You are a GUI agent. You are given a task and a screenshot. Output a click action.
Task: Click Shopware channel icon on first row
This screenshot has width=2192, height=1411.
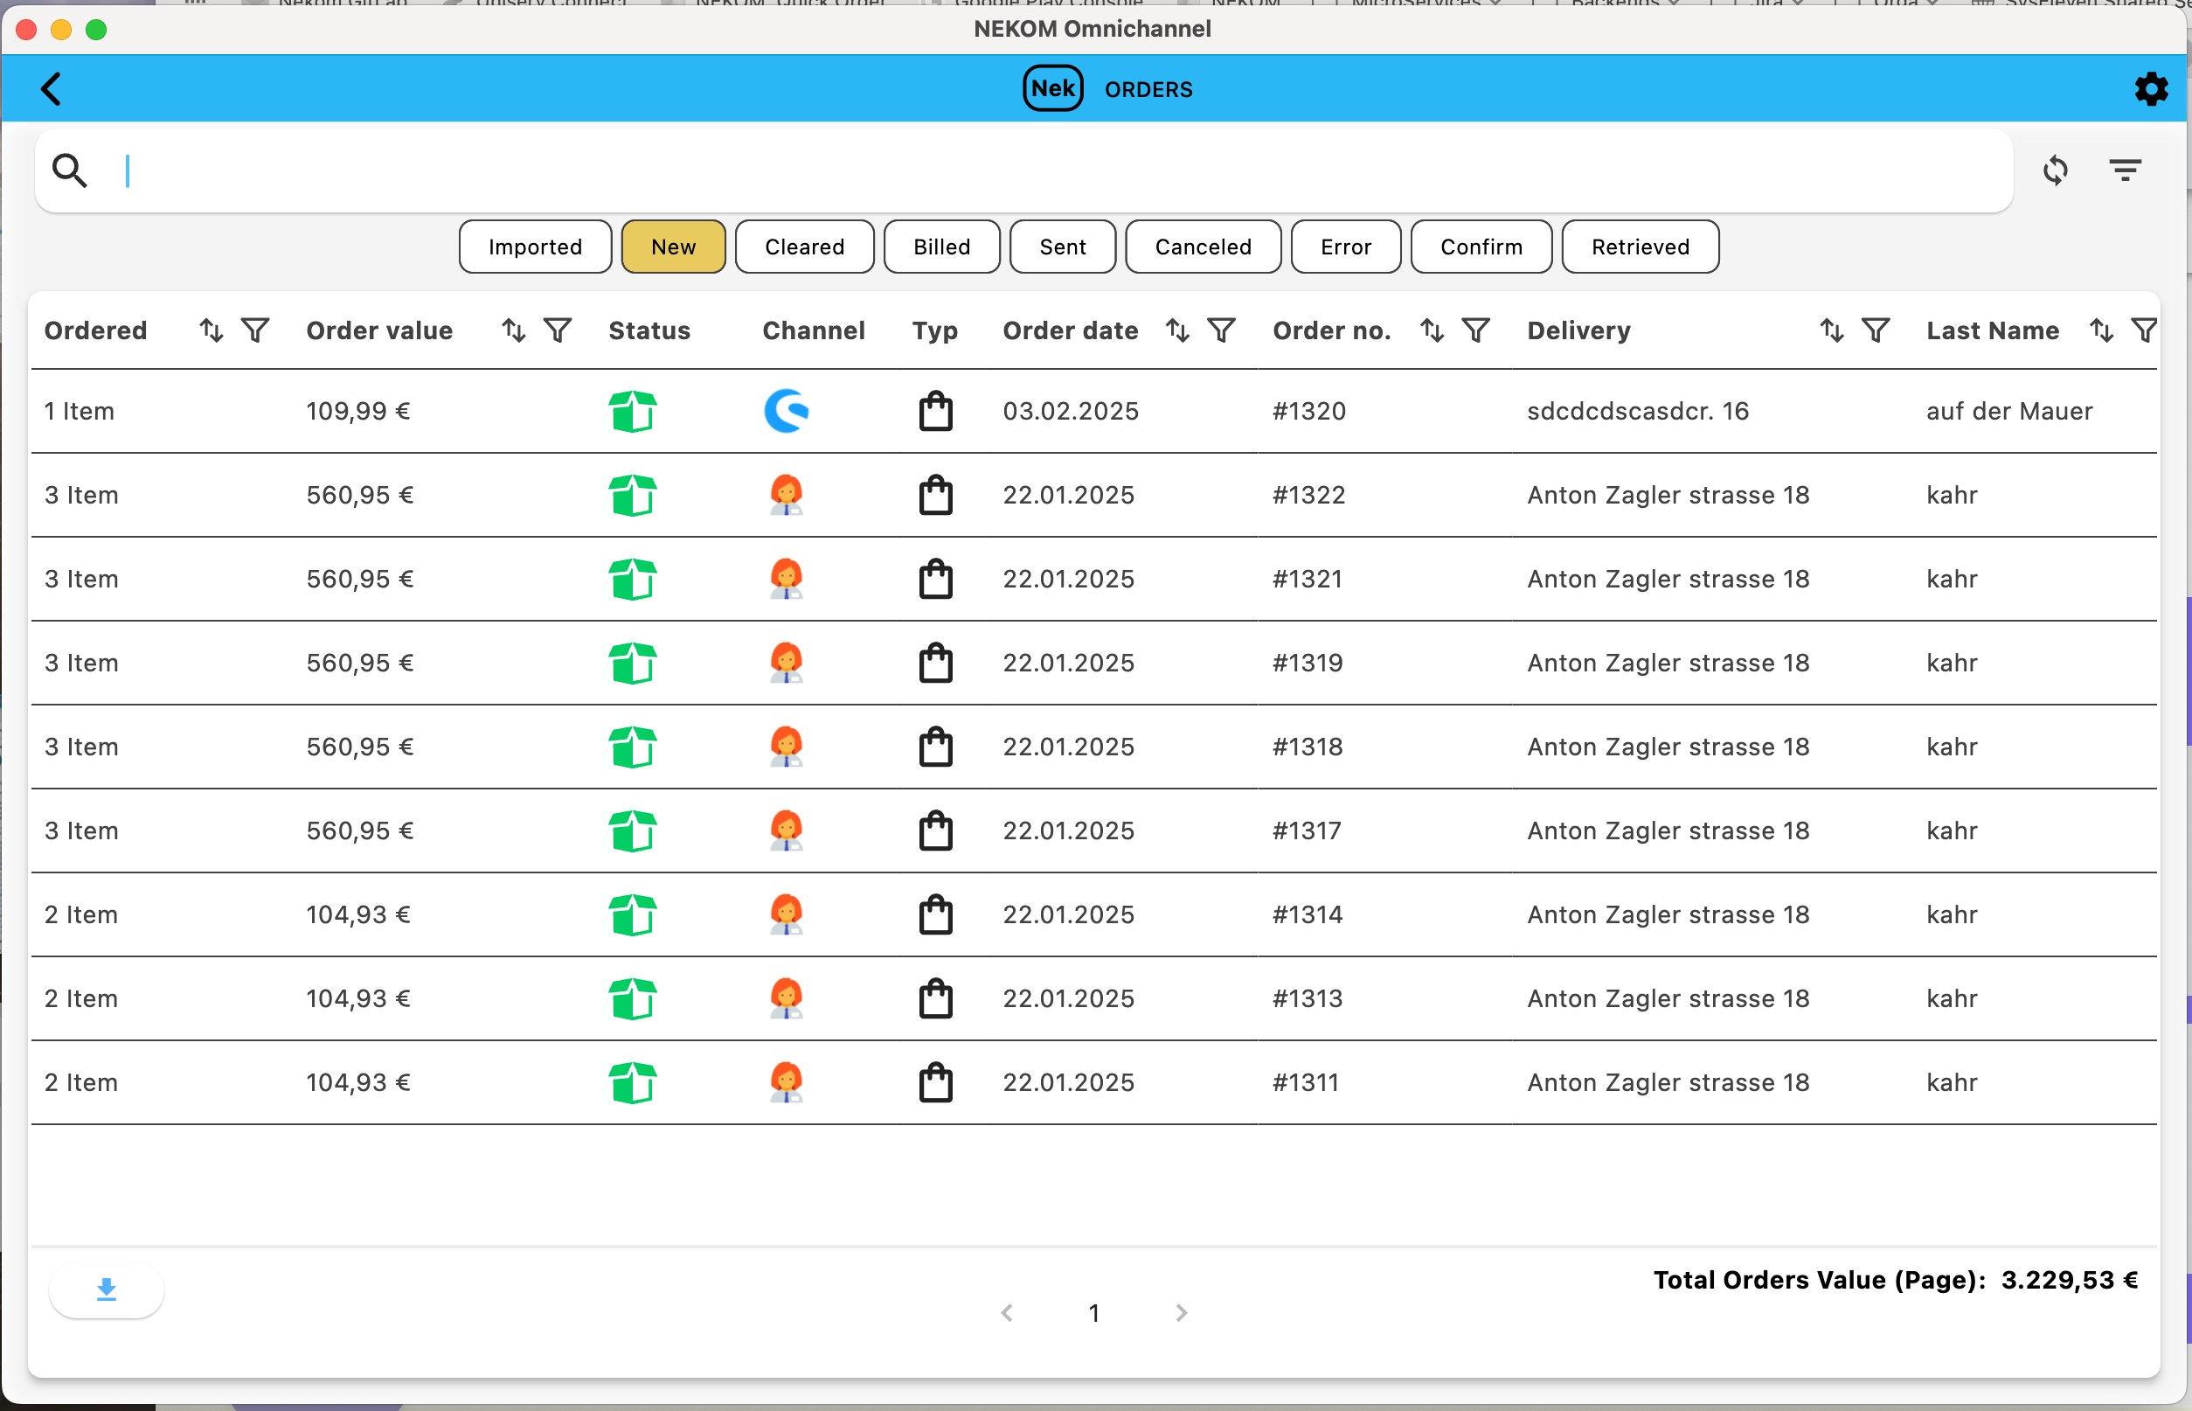pyautogui.click(x=786, y=411)
